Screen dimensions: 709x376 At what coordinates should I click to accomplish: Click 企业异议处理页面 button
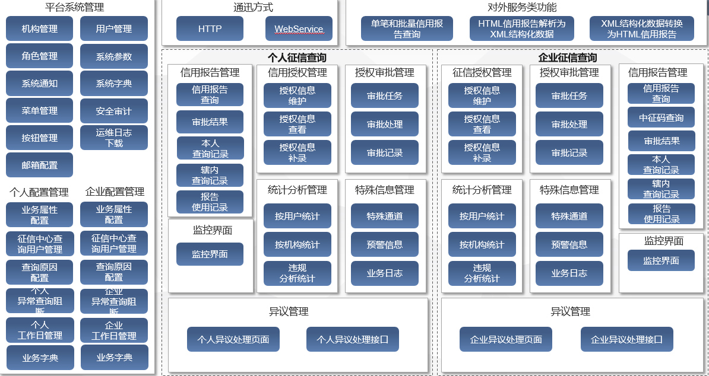click(506, 339)
